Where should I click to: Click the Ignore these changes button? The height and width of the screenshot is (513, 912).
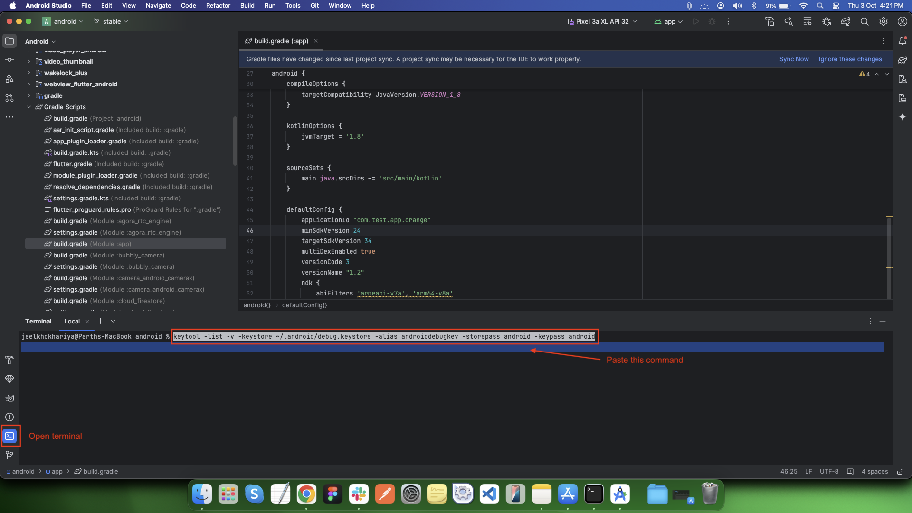(x=850, y=58)
